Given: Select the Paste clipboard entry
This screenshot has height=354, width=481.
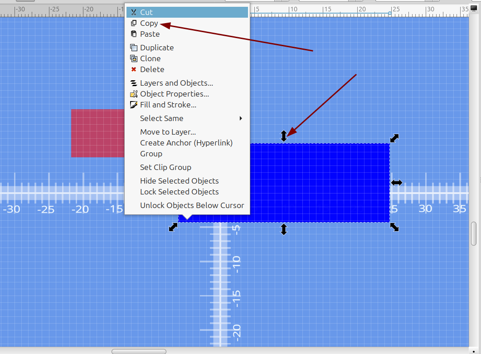Looking at the screenshot, I should 150,34.
